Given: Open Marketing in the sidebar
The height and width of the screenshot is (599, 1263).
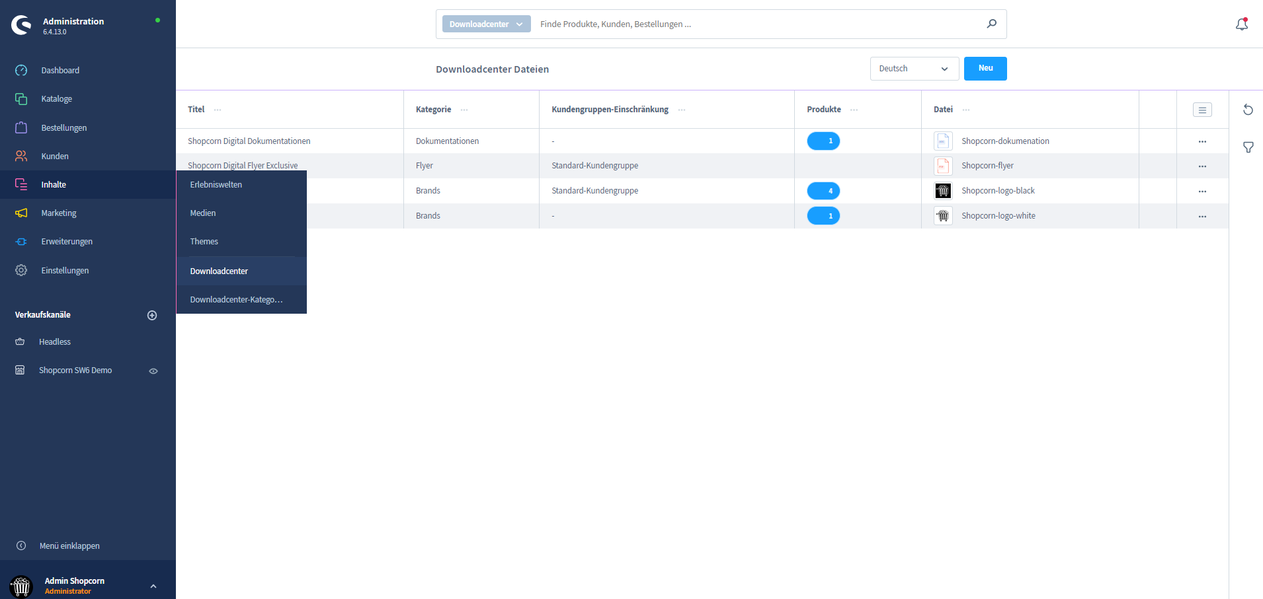Looking at the screenshot, I should click(x=58, y=213).
